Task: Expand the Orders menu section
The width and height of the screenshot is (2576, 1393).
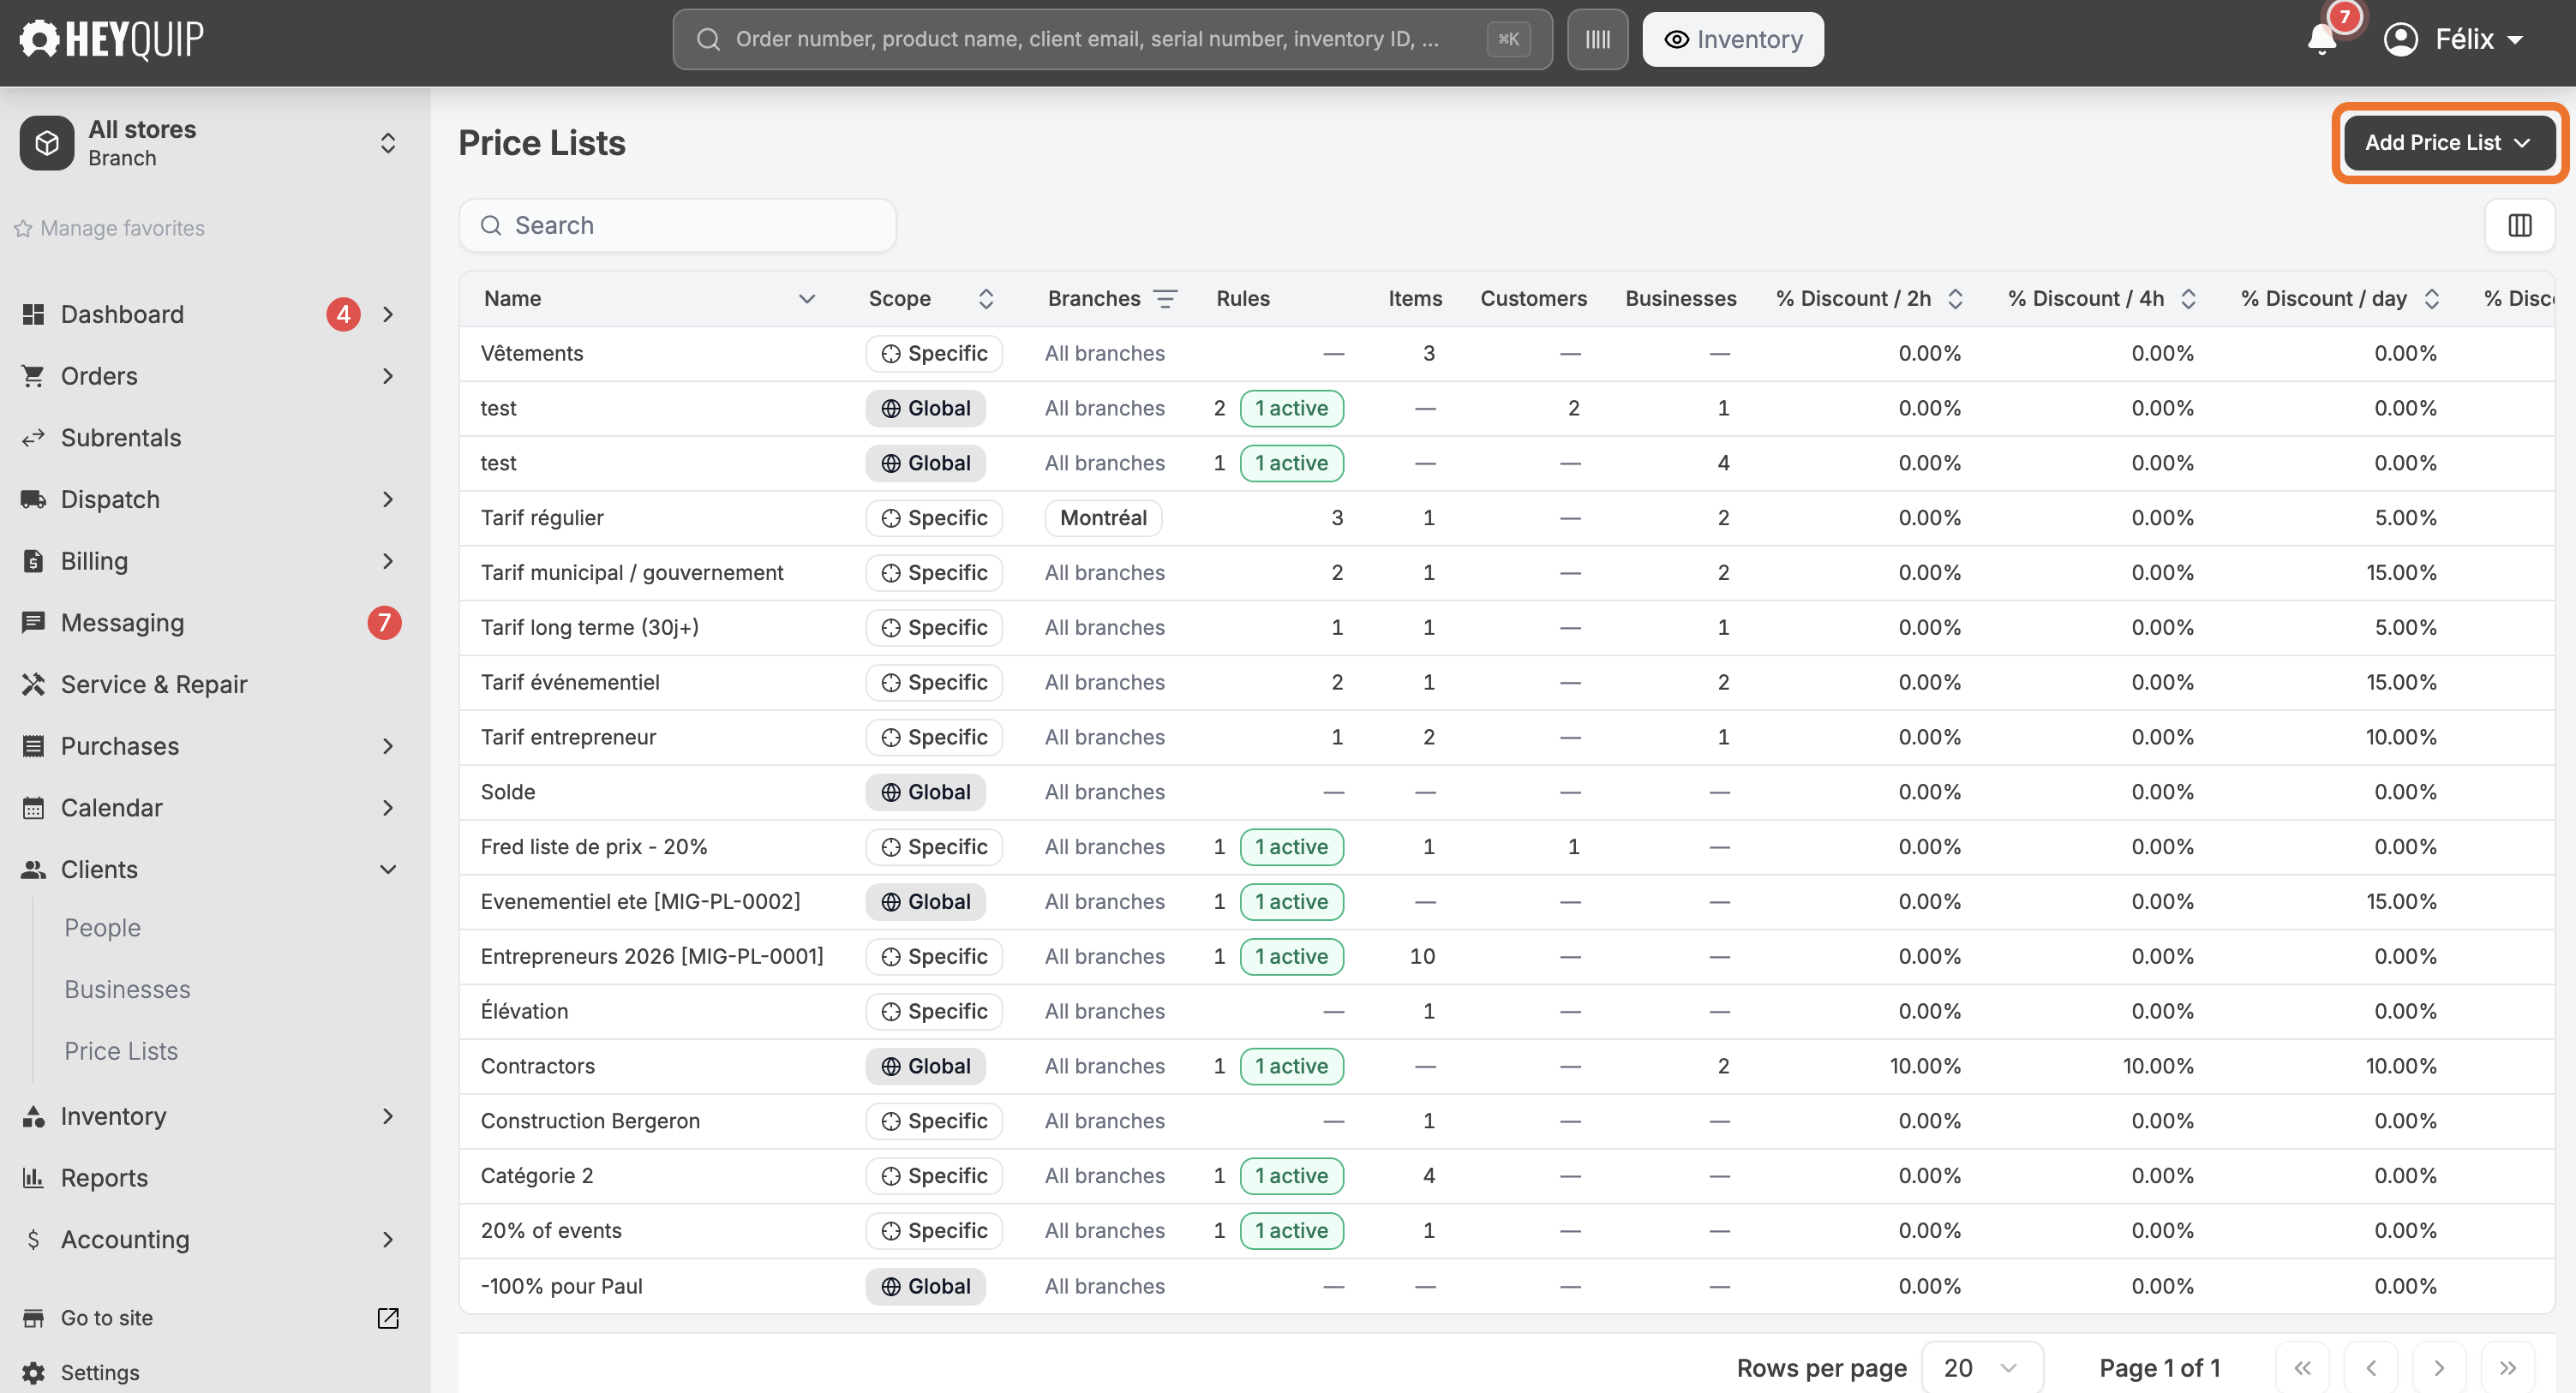Action: (388, 375)
